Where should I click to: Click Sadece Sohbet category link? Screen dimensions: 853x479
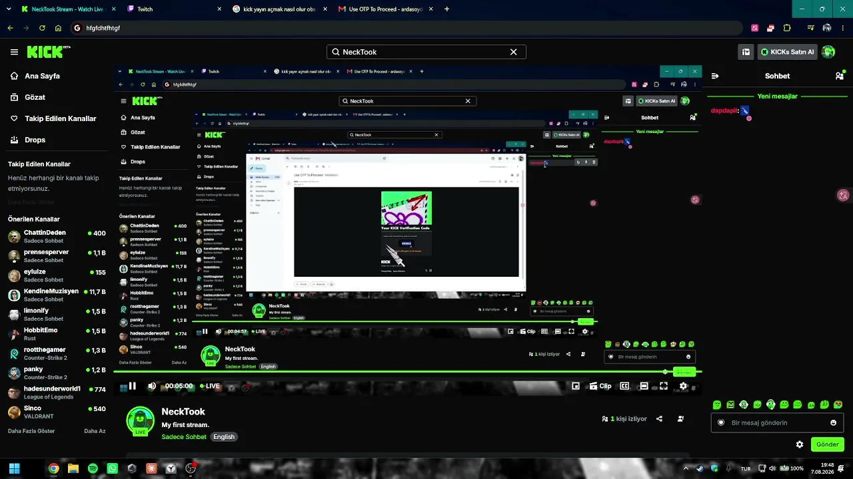pos(184,437)
